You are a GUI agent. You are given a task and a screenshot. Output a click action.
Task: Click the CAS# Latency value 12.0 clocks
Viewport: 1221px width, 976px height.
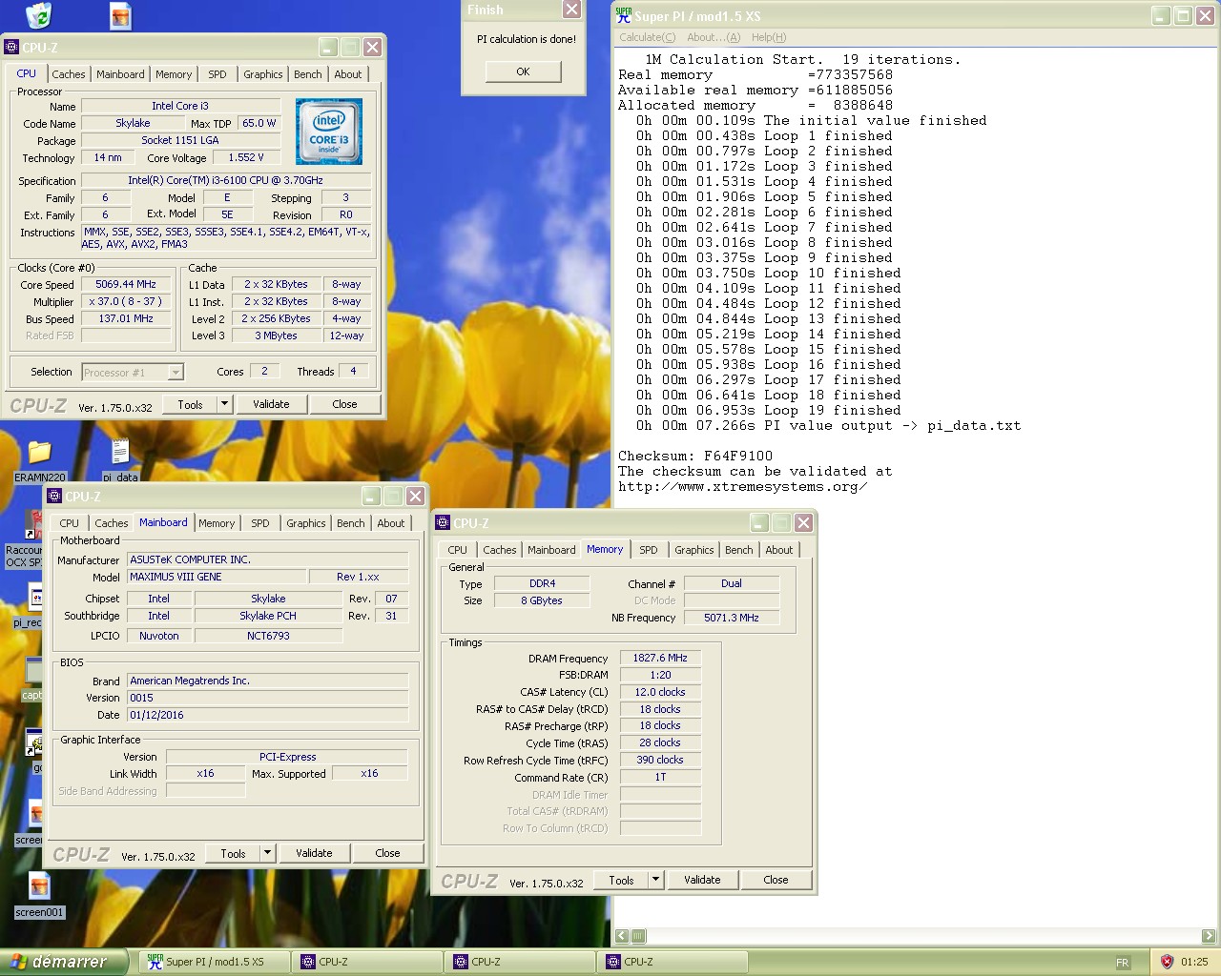tap(660, 692)
